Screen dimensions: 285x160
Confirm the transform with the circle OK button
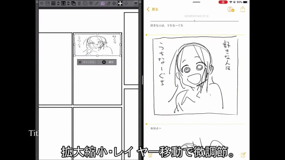[x=107, y=62]
